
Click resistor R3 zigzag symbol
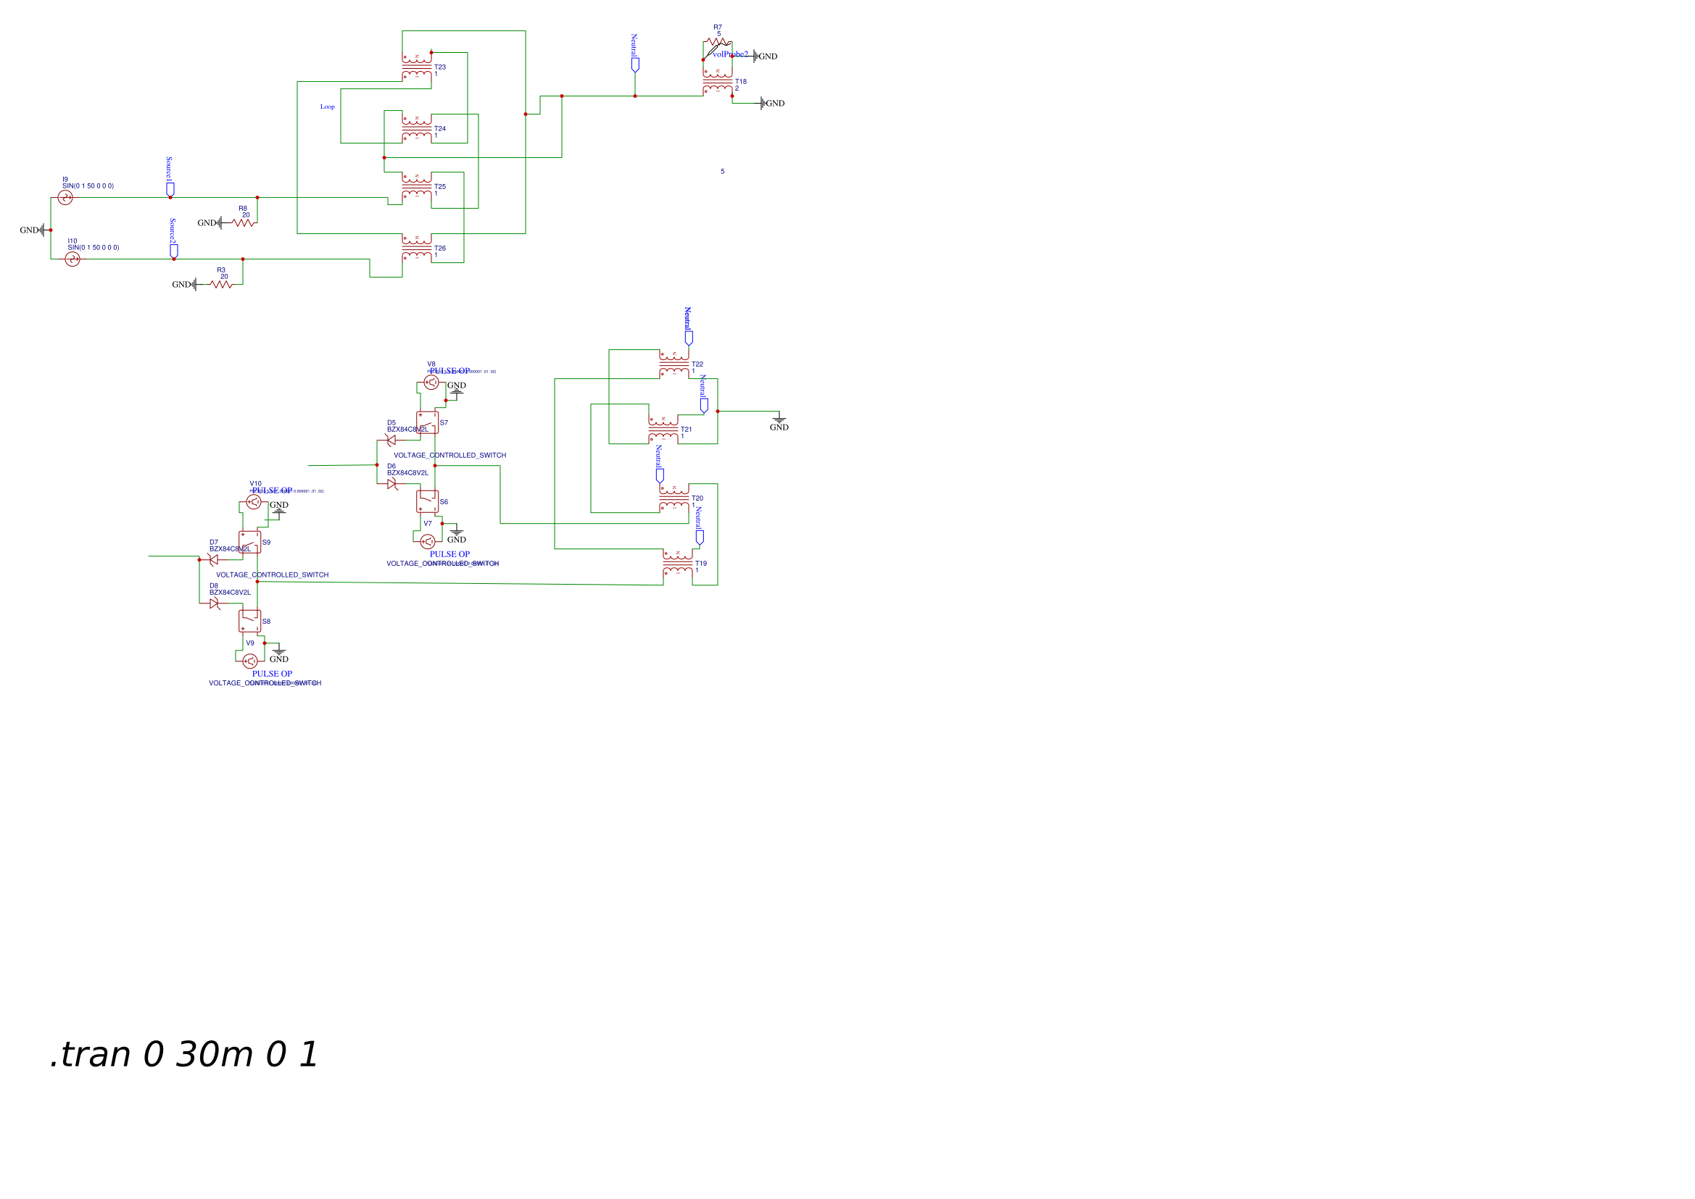221,284
